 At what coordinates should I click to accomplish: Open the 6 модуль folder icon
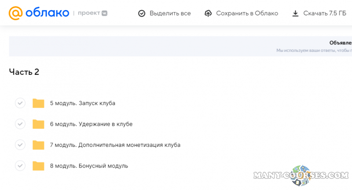(39, 124)
